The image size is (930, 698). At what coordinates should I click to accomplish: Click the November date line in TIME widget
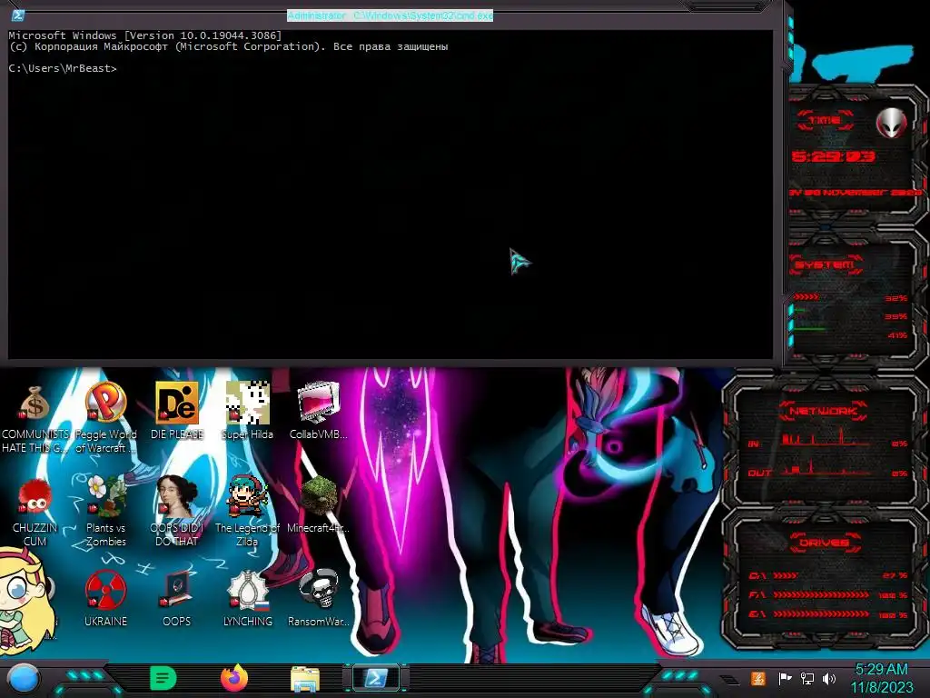pyautogui.click(x=856, y=193)
